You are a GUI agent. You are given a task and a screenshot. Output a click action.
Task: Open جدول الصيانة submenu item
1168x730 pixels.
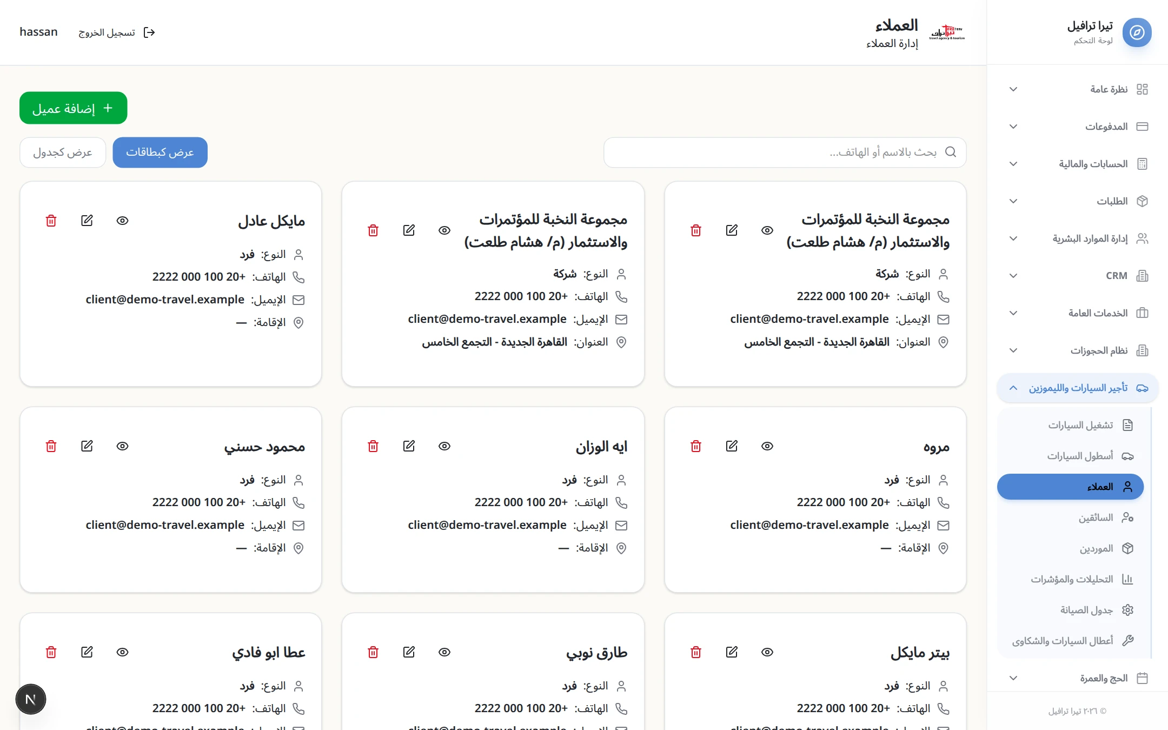1072,610
